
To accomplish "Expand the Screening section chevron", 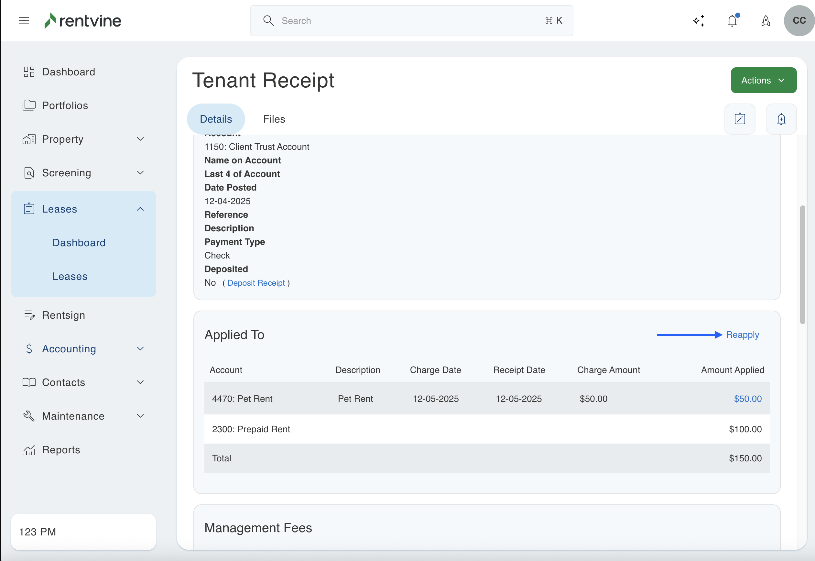I will [140, 172].
